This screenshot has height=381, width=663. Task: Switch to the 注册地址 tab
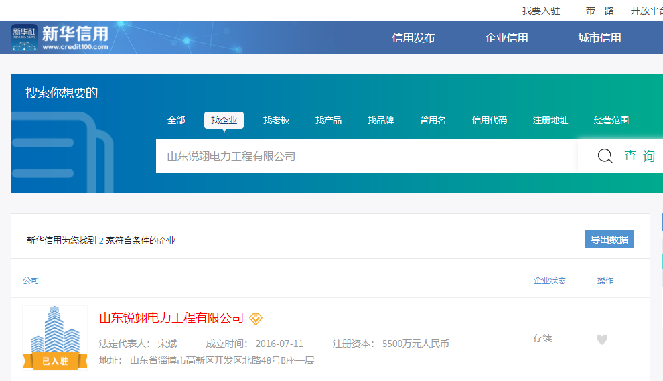click(x=550, y=120)
